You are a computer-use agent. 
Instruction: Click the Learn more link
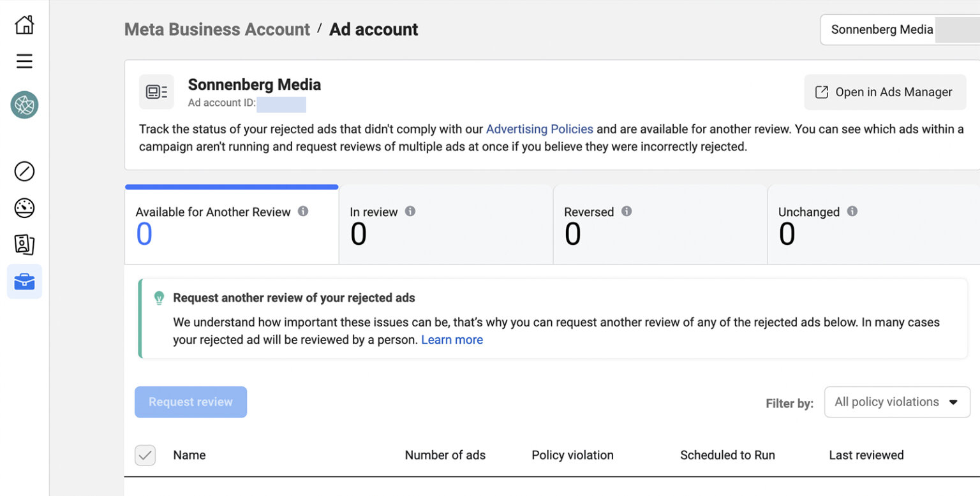452,340
